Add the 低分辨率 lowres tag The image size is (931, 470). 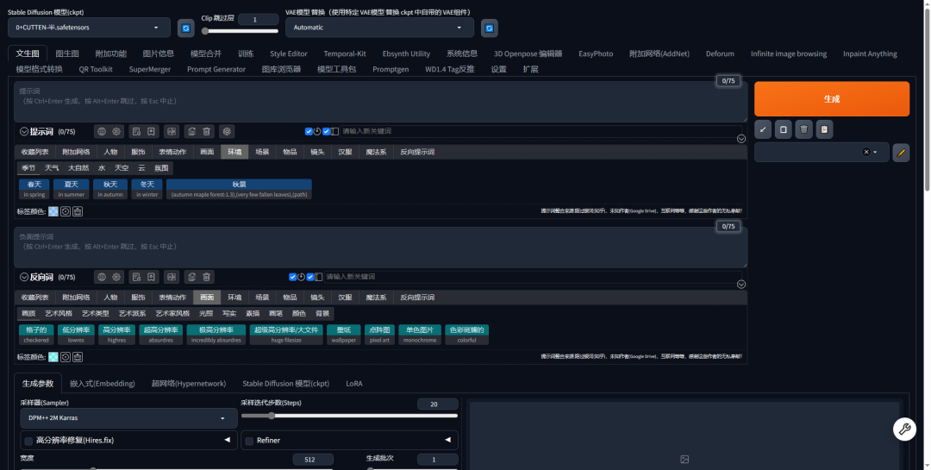click(76, 335)
